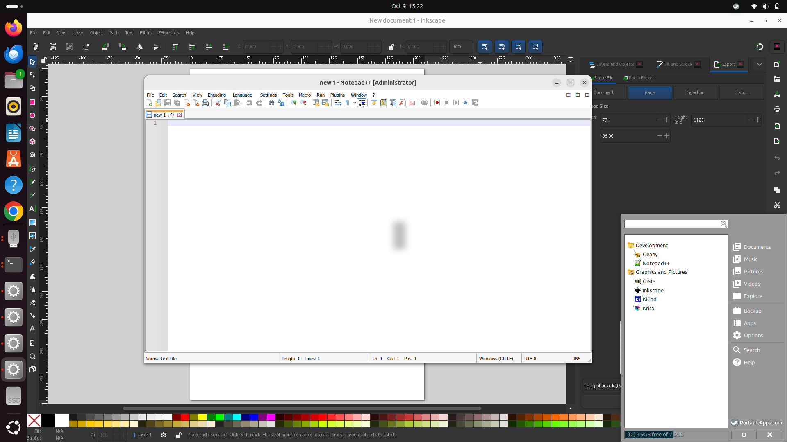Open the Encoding menu in Notepad++
Viewport: 787px width, 442px height.
pyautogui.click(x=216, y=95)
